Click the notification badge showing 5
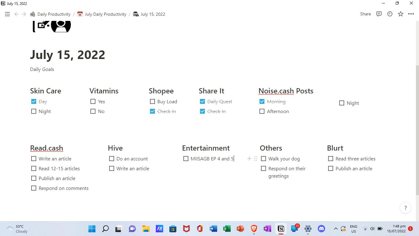This screenshot has width=419, height=236. (410, 229)
